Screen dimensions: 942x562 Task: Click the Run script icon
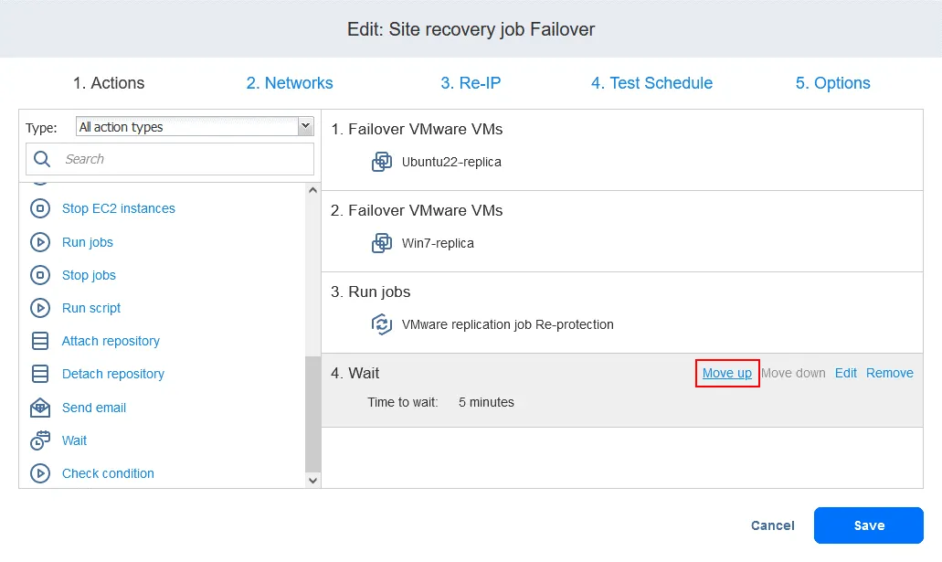pyautogui.click(x=40, y=308)
